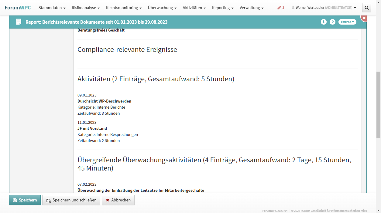Image resolution: width=381 pixels, height=213 pixels.
Task: Open the Verwaltung menu
Action: 252,8
